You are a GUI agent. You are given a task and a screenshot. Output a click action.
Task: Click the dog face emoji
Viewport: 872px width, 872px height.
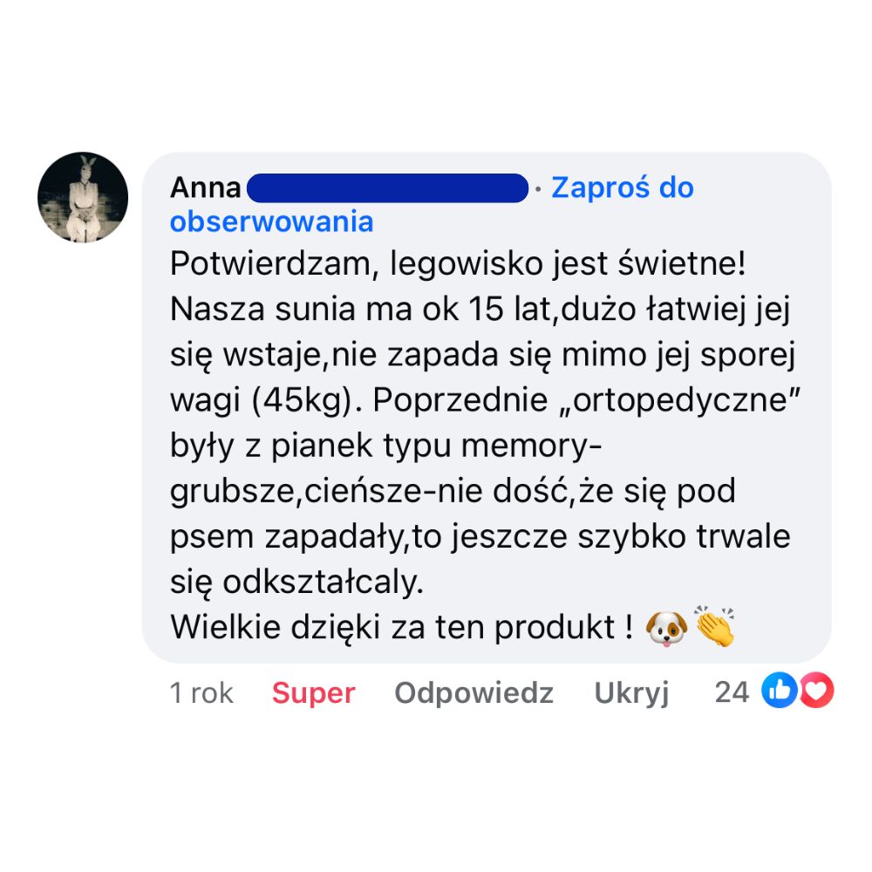[x=666, y=629]
